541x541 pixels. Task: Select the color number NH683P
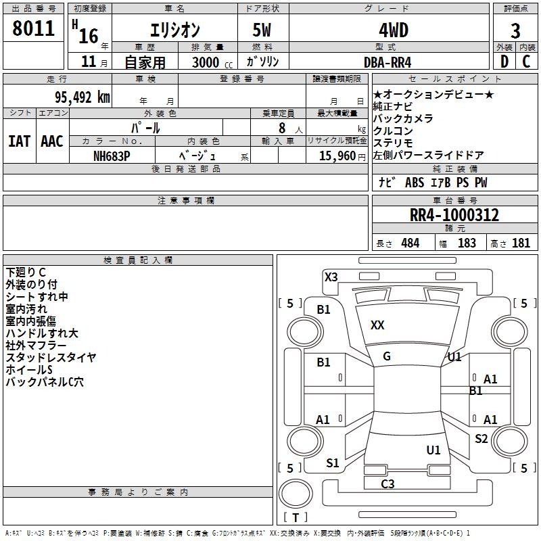click(x=112, y=156)
